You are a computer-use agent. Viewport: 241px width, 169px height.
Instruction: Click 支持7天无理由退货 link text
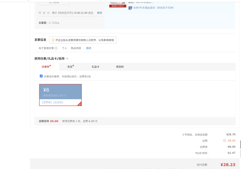[153, 8]
